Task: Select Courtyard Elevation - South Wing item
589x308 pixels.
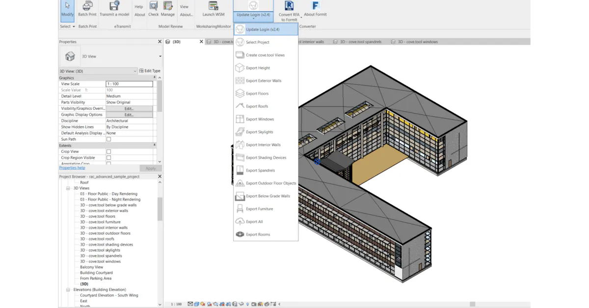Action: [x=109, y=295]
